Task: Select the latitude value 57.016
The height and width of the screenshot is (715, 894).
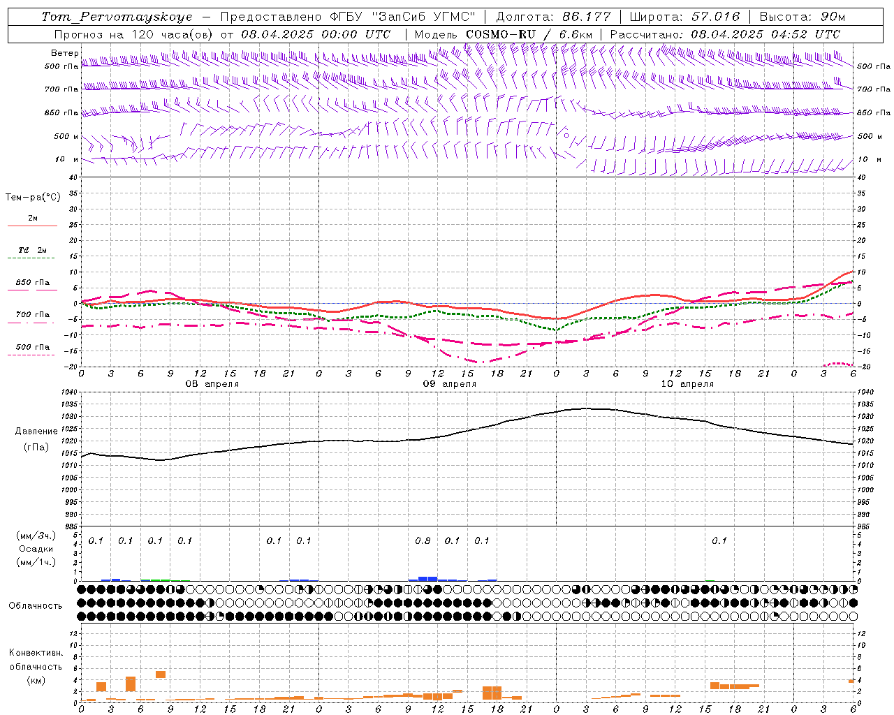Action: click(715, 17)
